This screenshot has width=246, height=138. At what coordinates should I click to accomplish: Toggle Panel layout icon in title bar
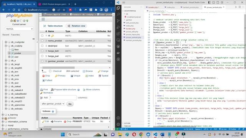click(214, 2)
